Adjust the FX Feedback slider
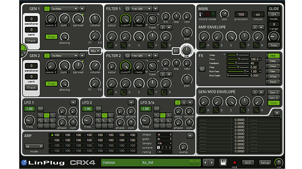Screen dimensions: 302x169 (238, 63)
